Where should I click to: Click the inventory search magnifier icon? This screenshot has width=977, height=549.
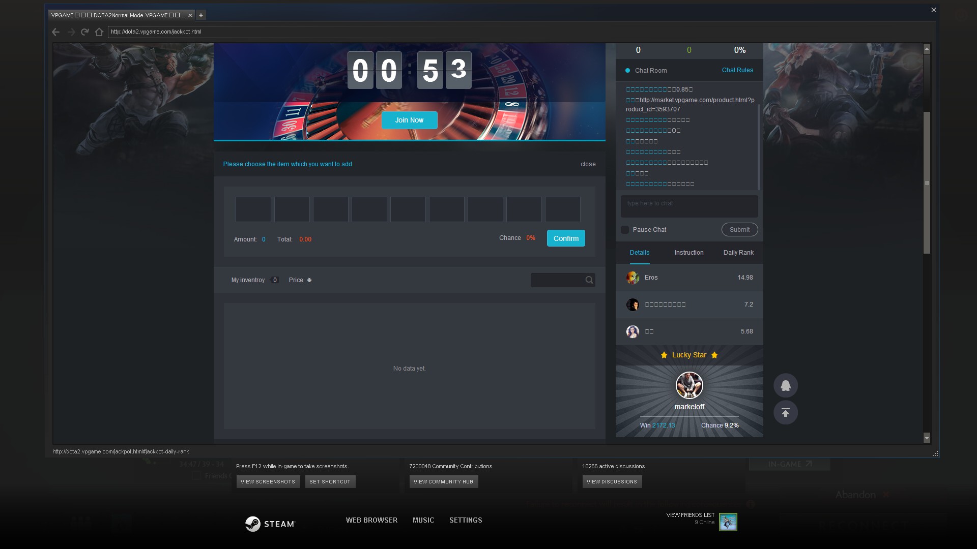click(x=589, y=280)
